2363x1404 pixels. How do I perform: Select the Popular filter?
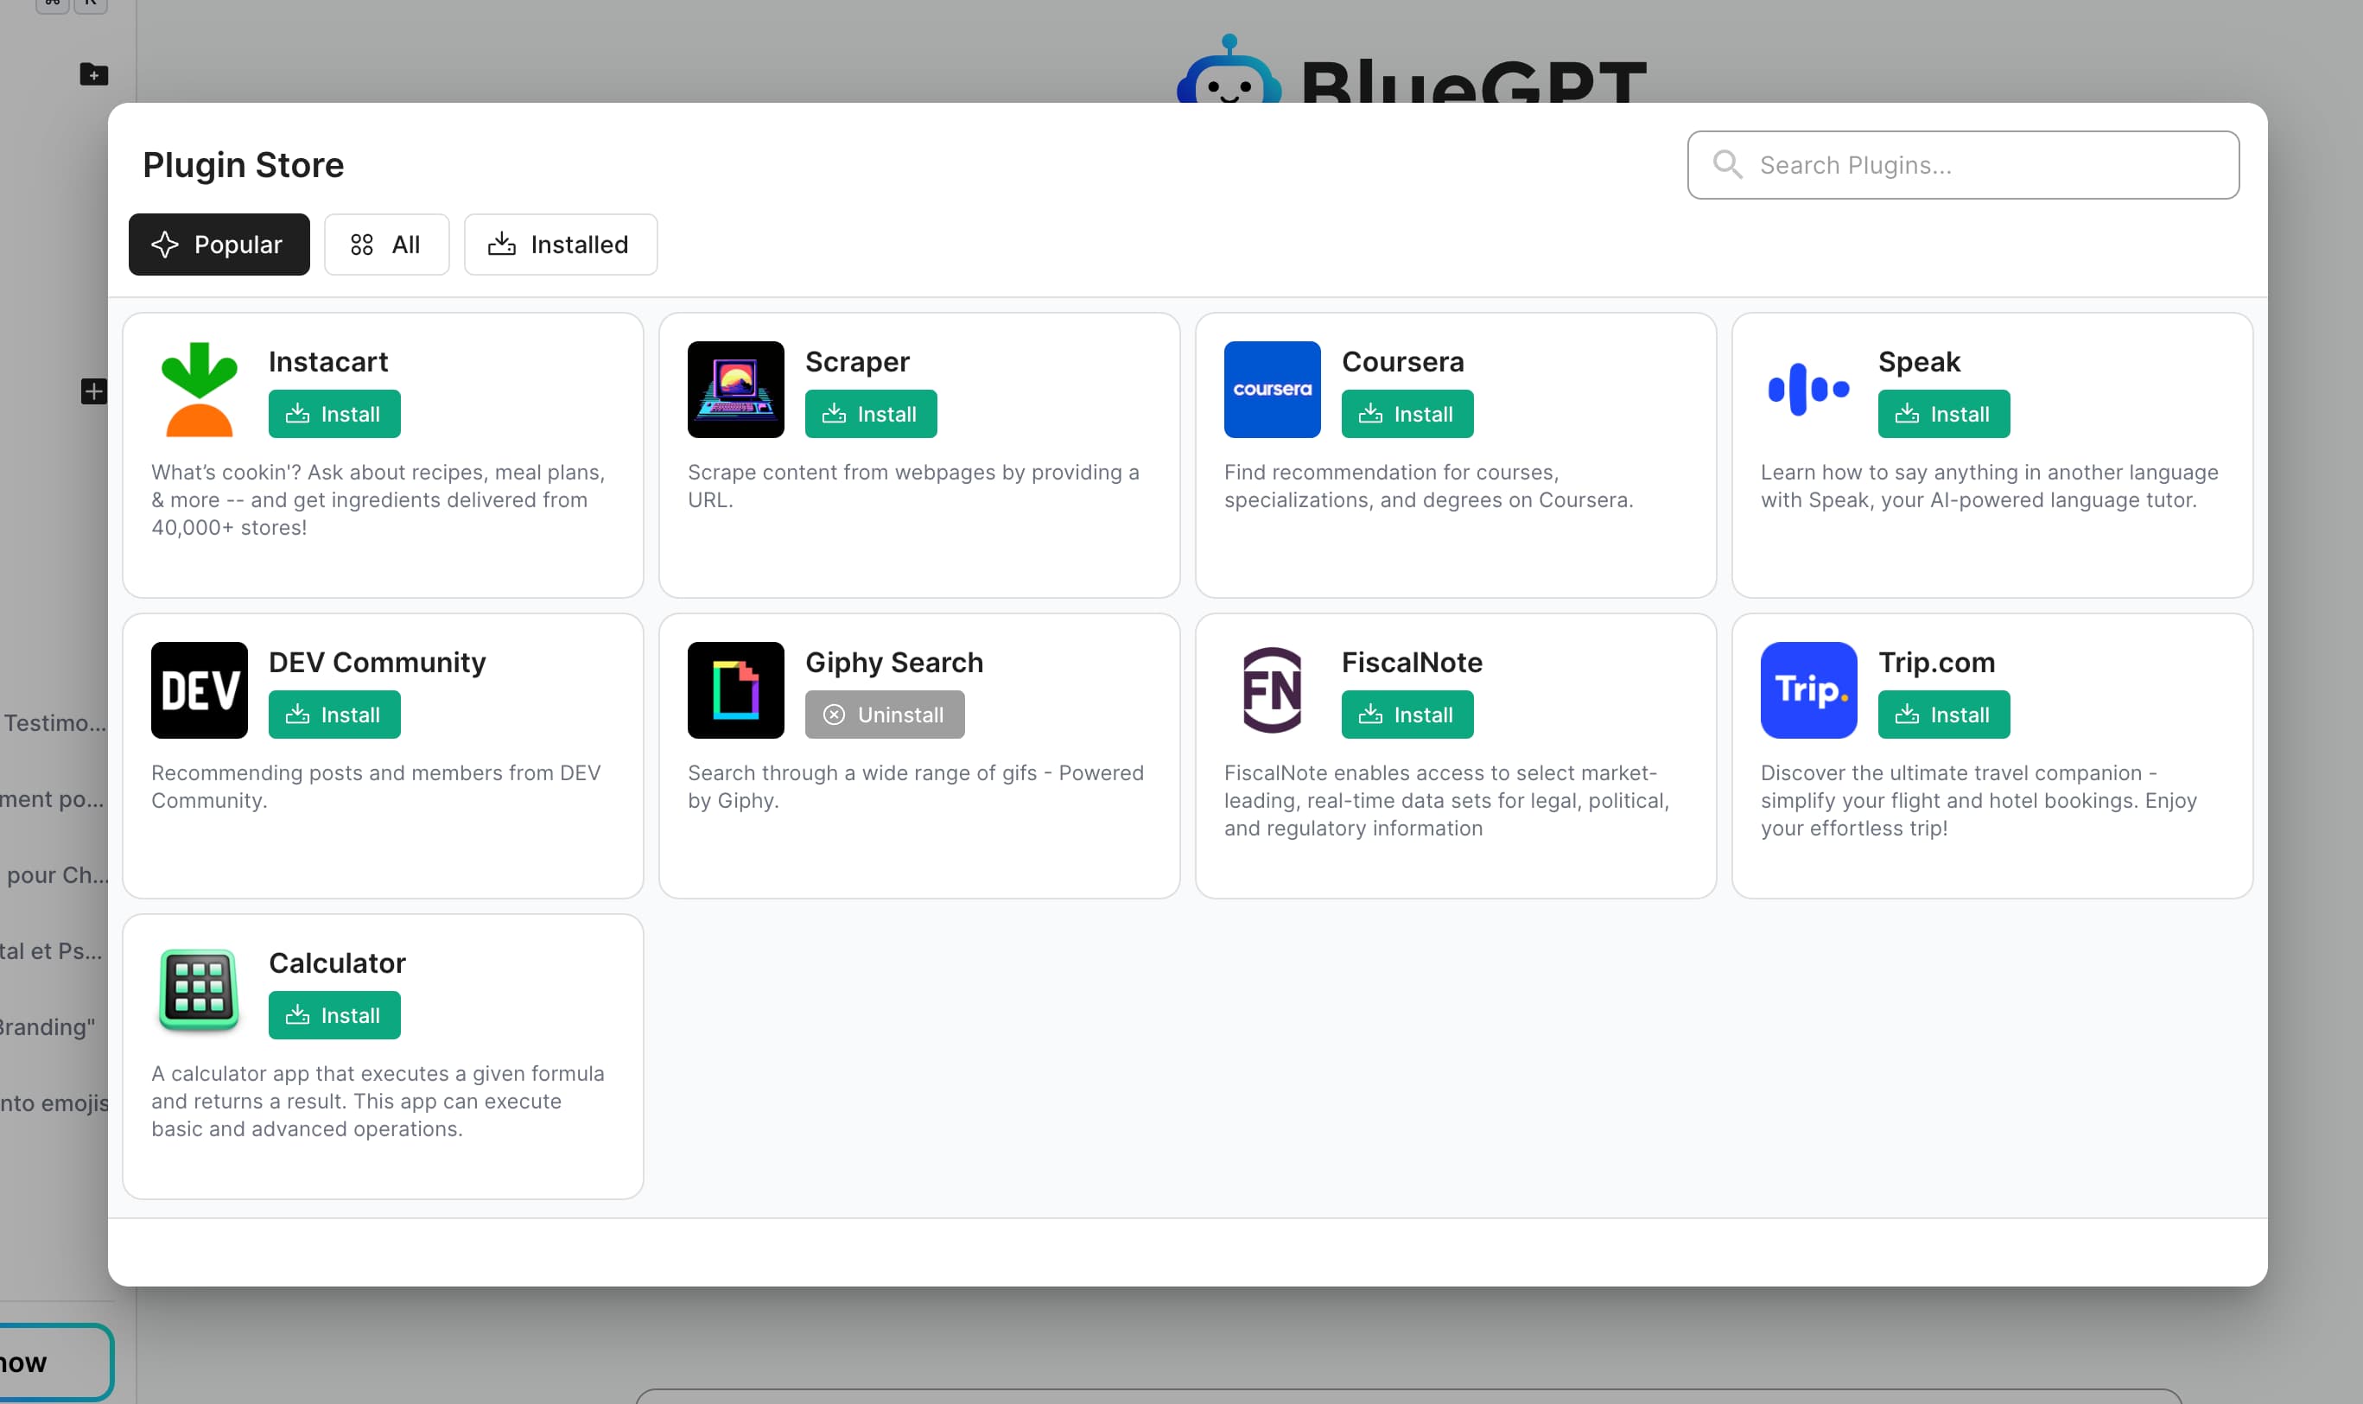pyautogui.click(x=219, y=245)
